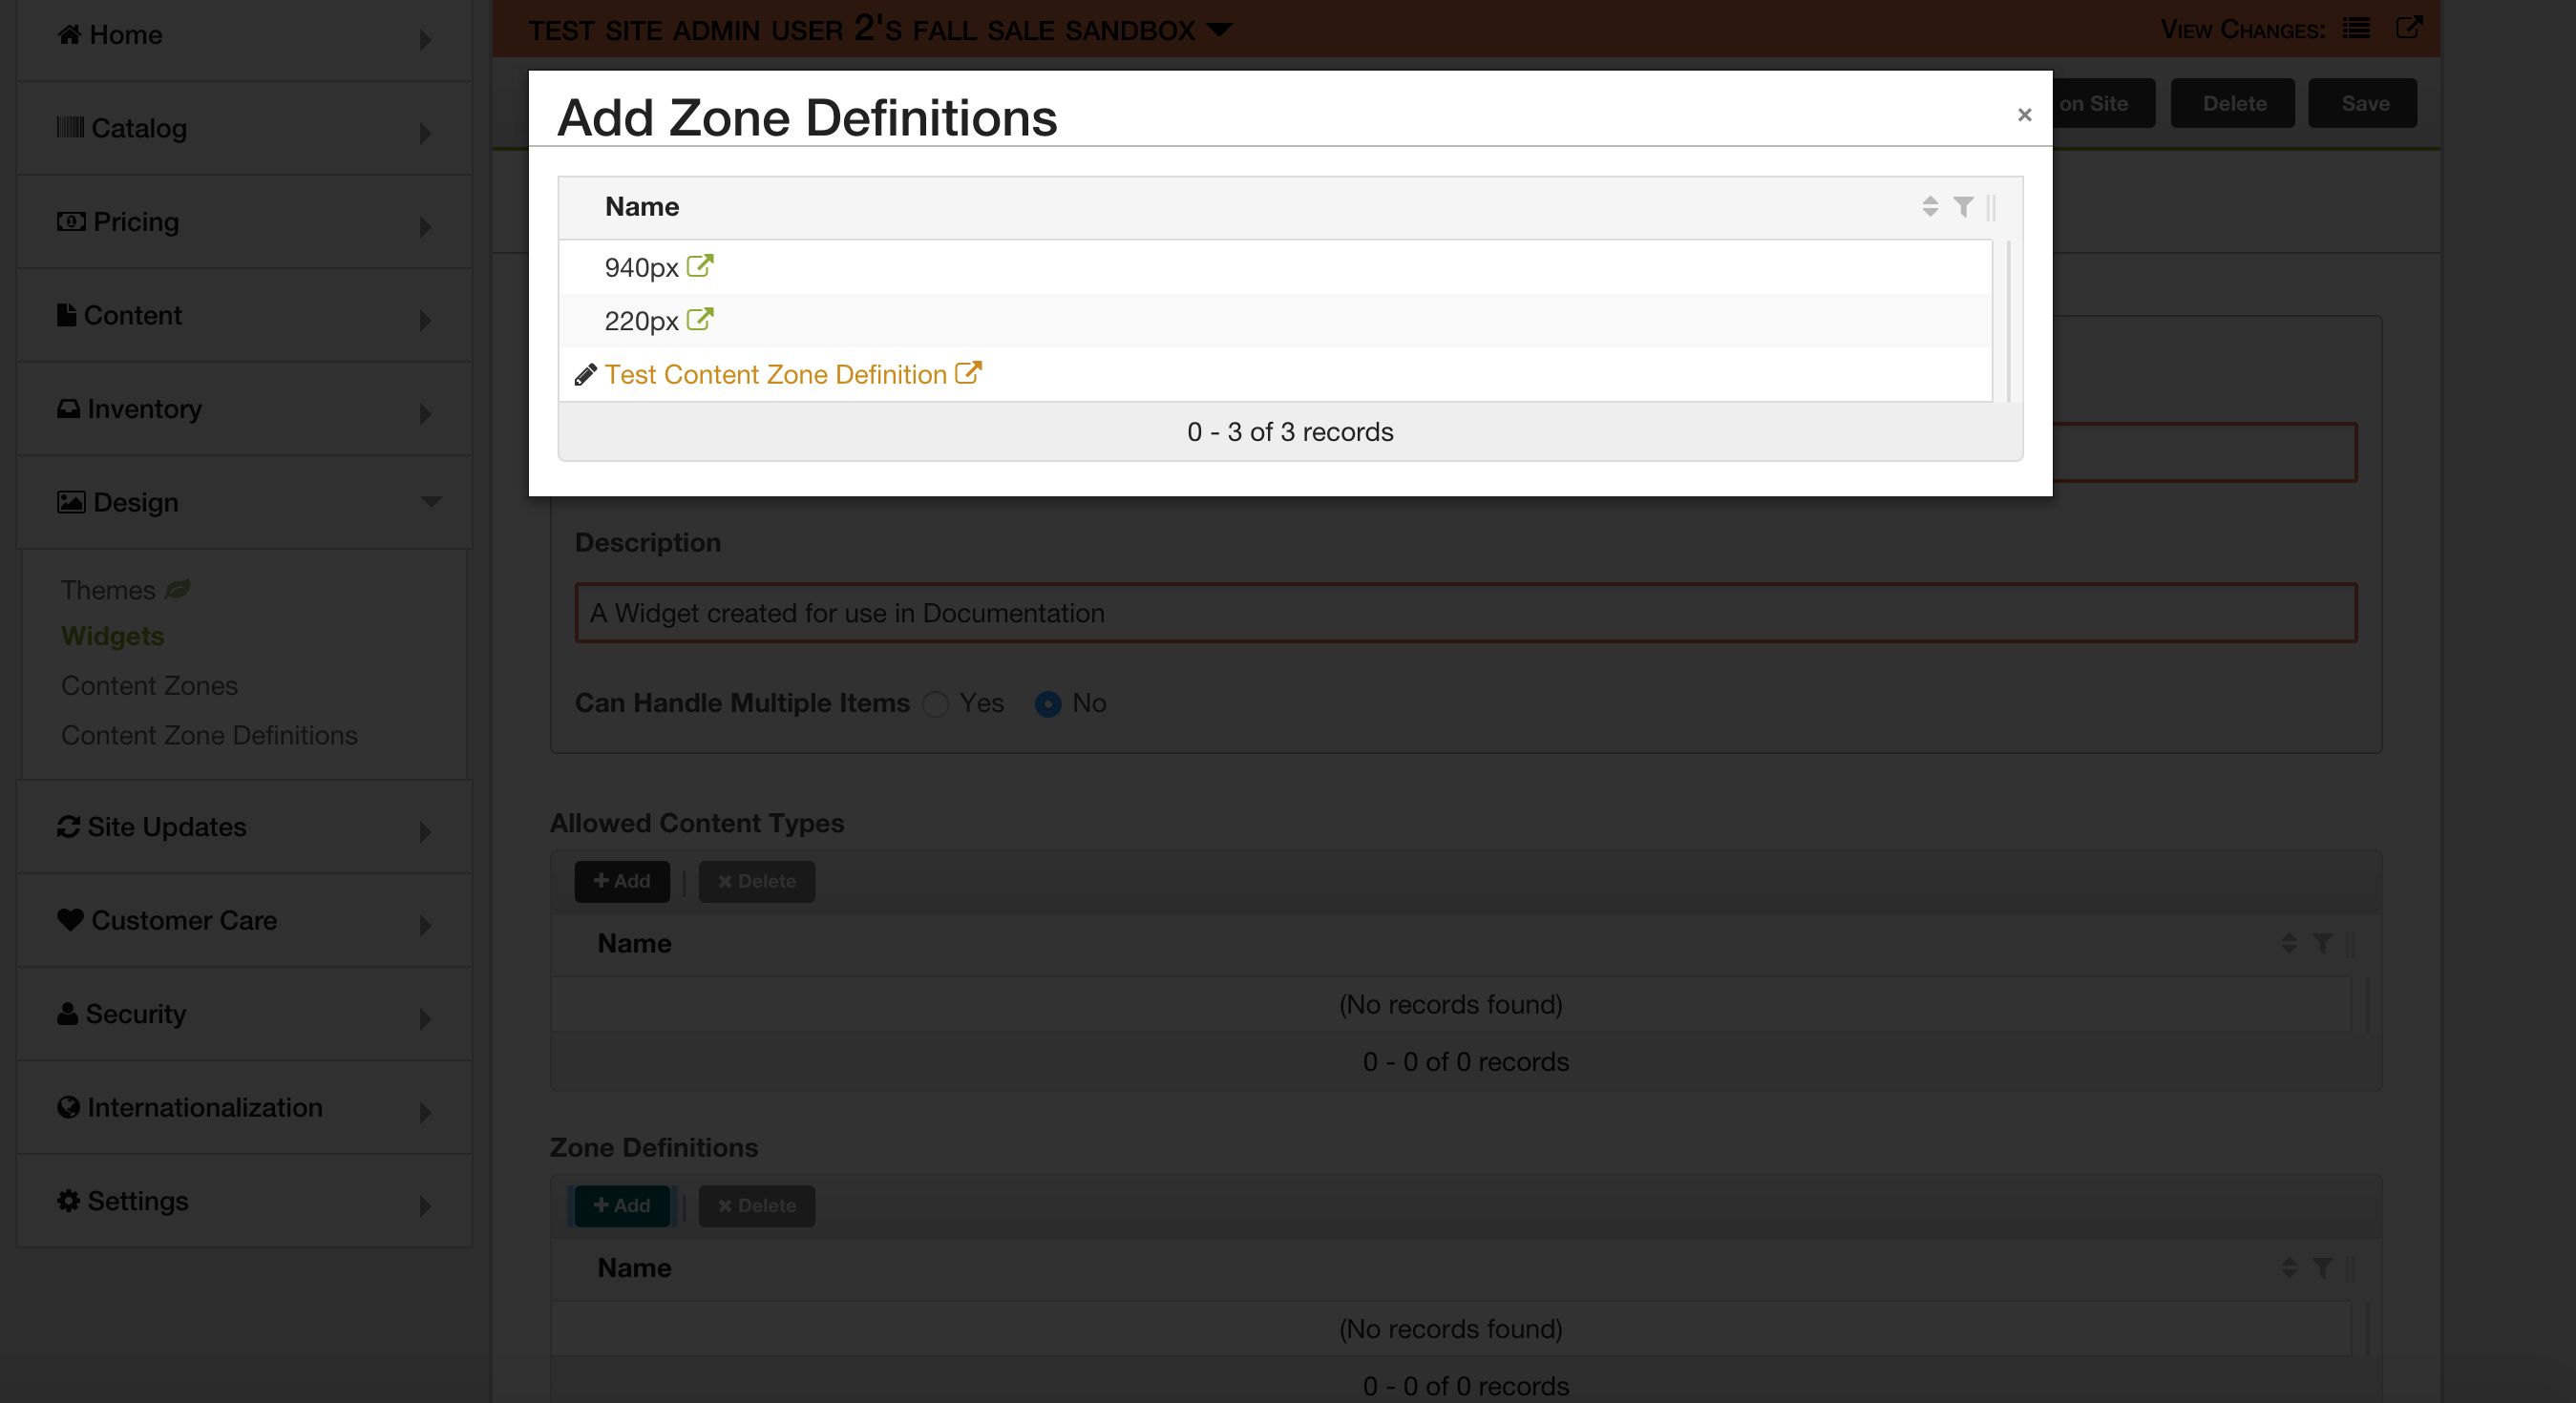This screenshot has height=1403, width=2576.
Task: Filter the Allowed Content Types Name column
Action: click(2322, 943)
